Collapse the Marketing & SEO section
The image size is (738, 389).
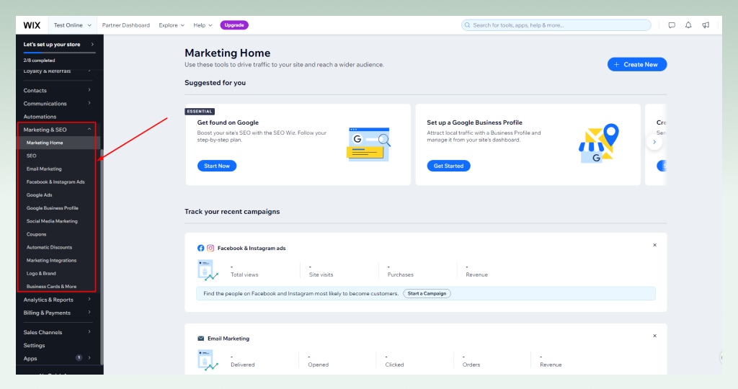tap(57, 130)
